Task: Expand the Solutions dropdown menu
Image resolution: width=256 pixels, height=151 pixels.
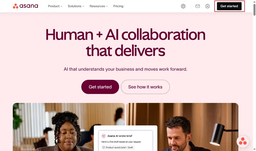Action: pyautogui.click(x=76, y=6)
